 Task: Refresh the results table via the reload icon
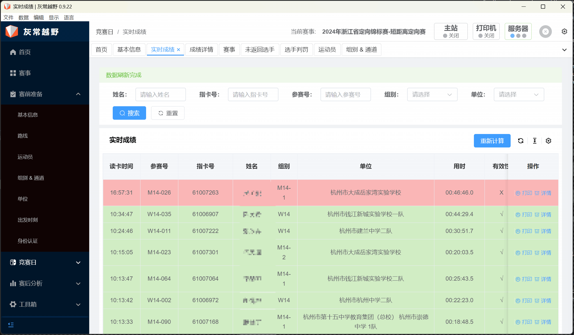pos(521,141)
